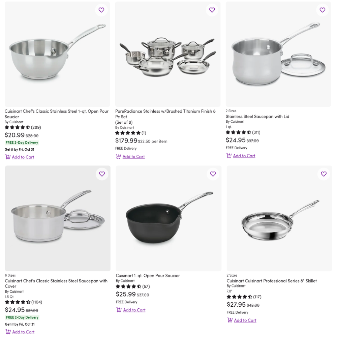This screenshot has width=337, height=337.
Task: Click cart icon for PureRadiance 8 Pc Set
Action: (118, 156)
